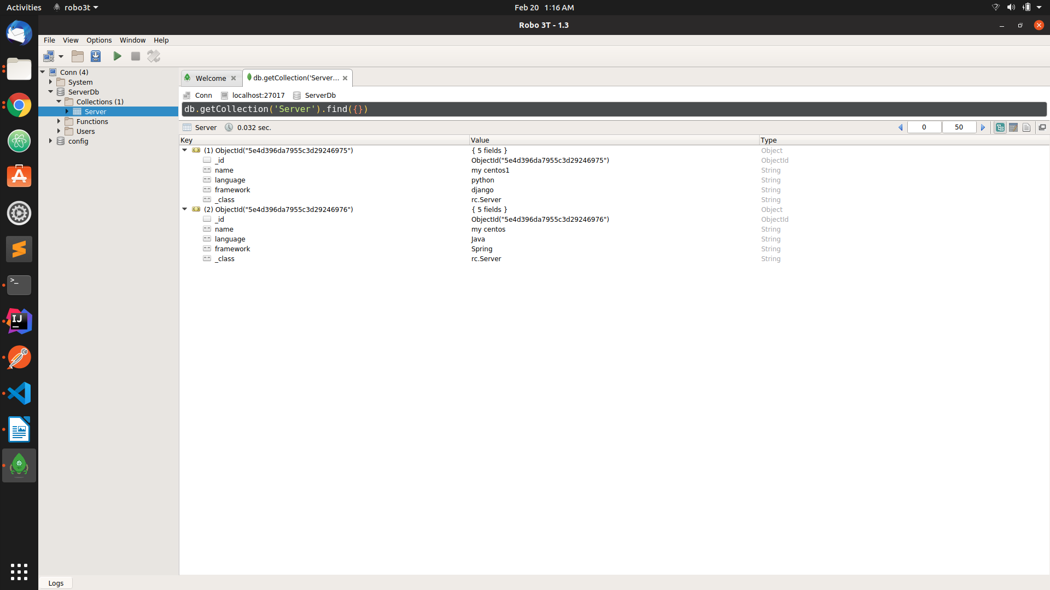Stop the running query

136,56
